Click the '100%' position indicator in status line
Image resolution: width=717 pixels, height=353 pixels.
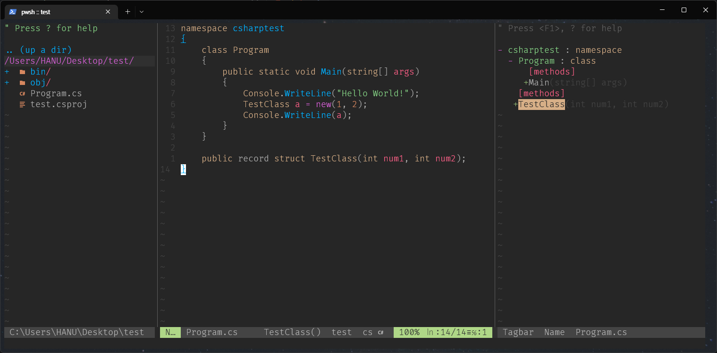point(409,332)
